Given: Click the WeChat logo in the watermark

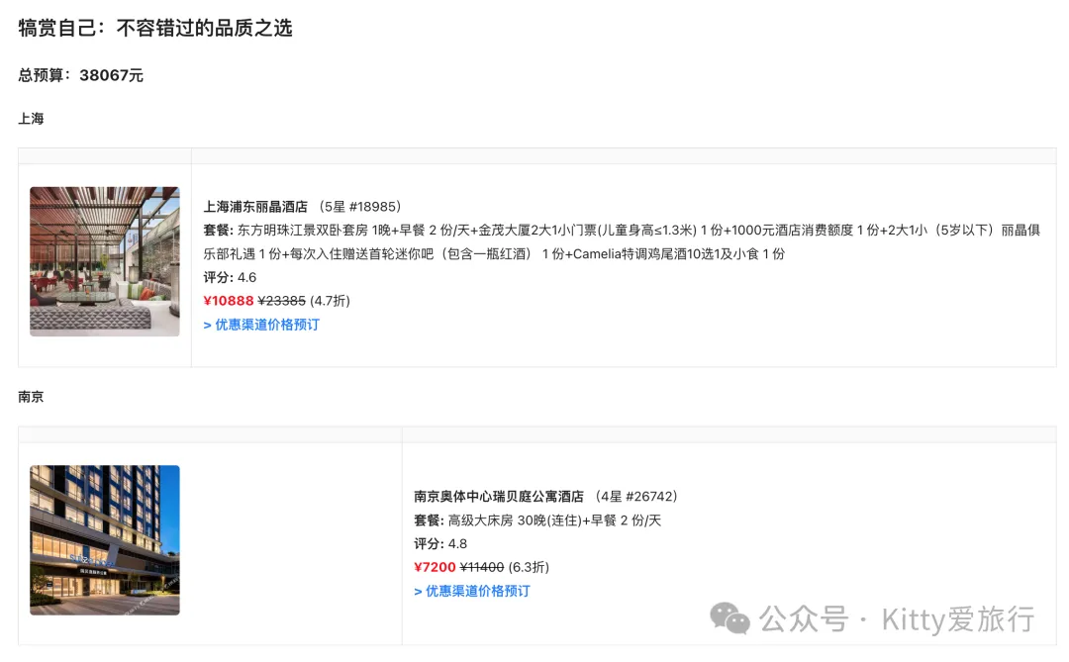Looking at the screenshot, I should [731, 619].
